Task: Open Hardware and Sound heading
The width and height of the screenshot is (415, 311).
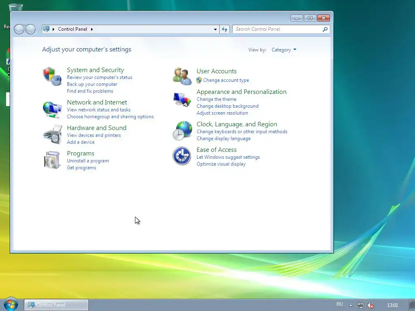Action: pyautogui.click(x=96, y=128)
